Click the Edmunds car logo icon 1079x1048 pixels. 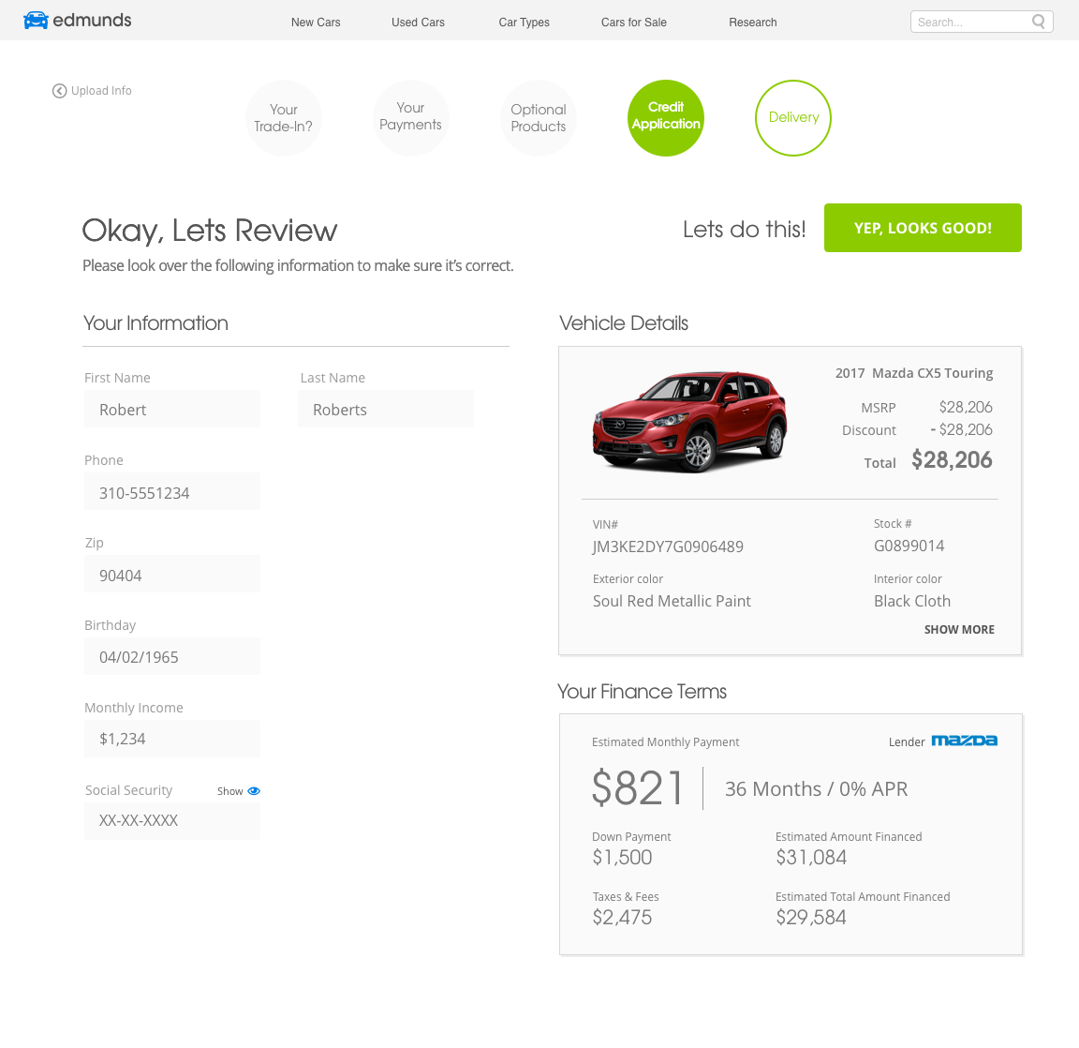(x=36, y=20)
